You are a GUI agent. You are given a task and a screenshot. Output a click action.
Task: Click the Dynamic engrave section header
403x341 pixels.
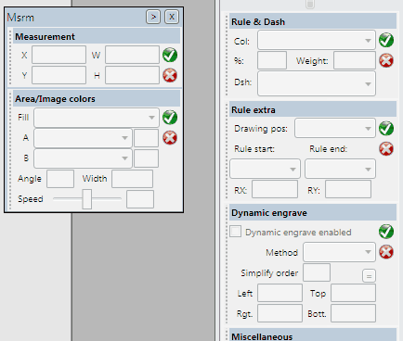313,213
